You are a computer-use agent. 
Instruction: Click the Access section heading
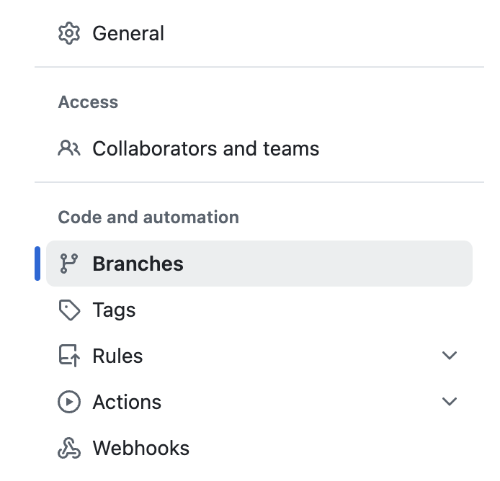tap(88, 102)
